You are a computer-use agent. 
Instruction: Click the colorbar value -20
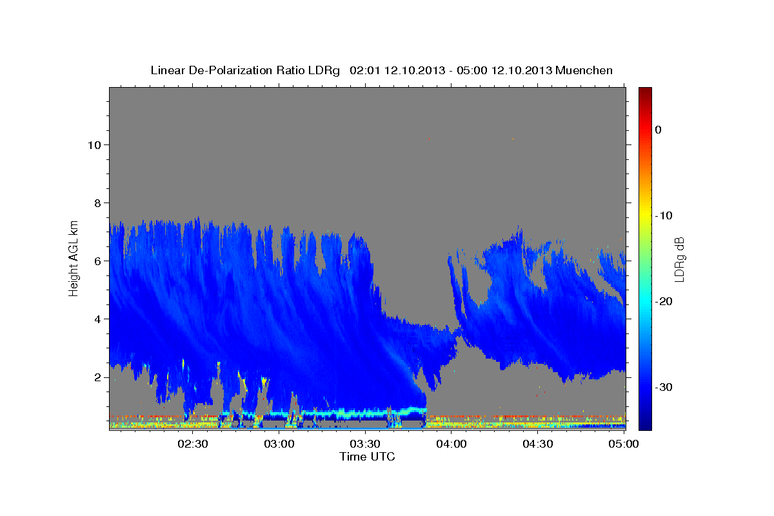tap(664, 301)
